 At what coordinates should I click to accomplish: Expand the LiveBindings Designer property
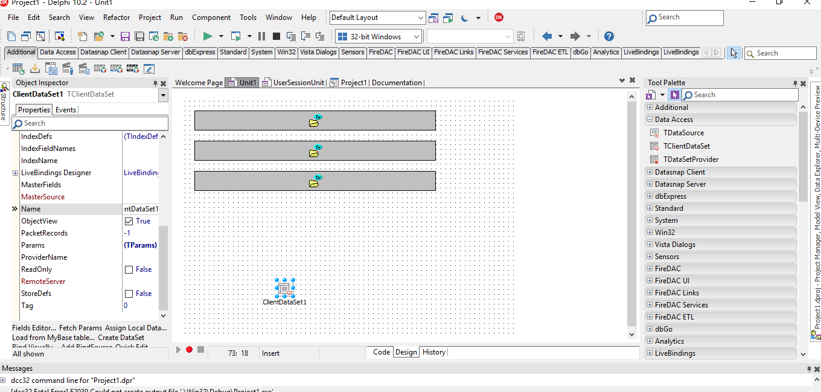click(15, 173)
